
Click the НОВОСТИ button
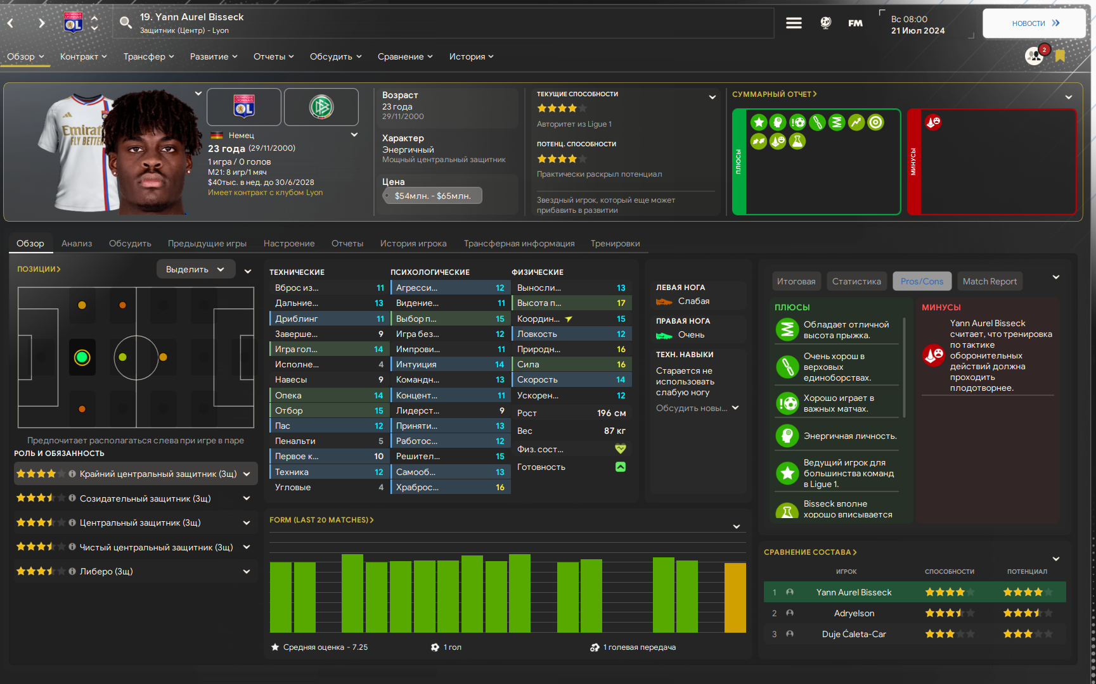(1035, 23)
